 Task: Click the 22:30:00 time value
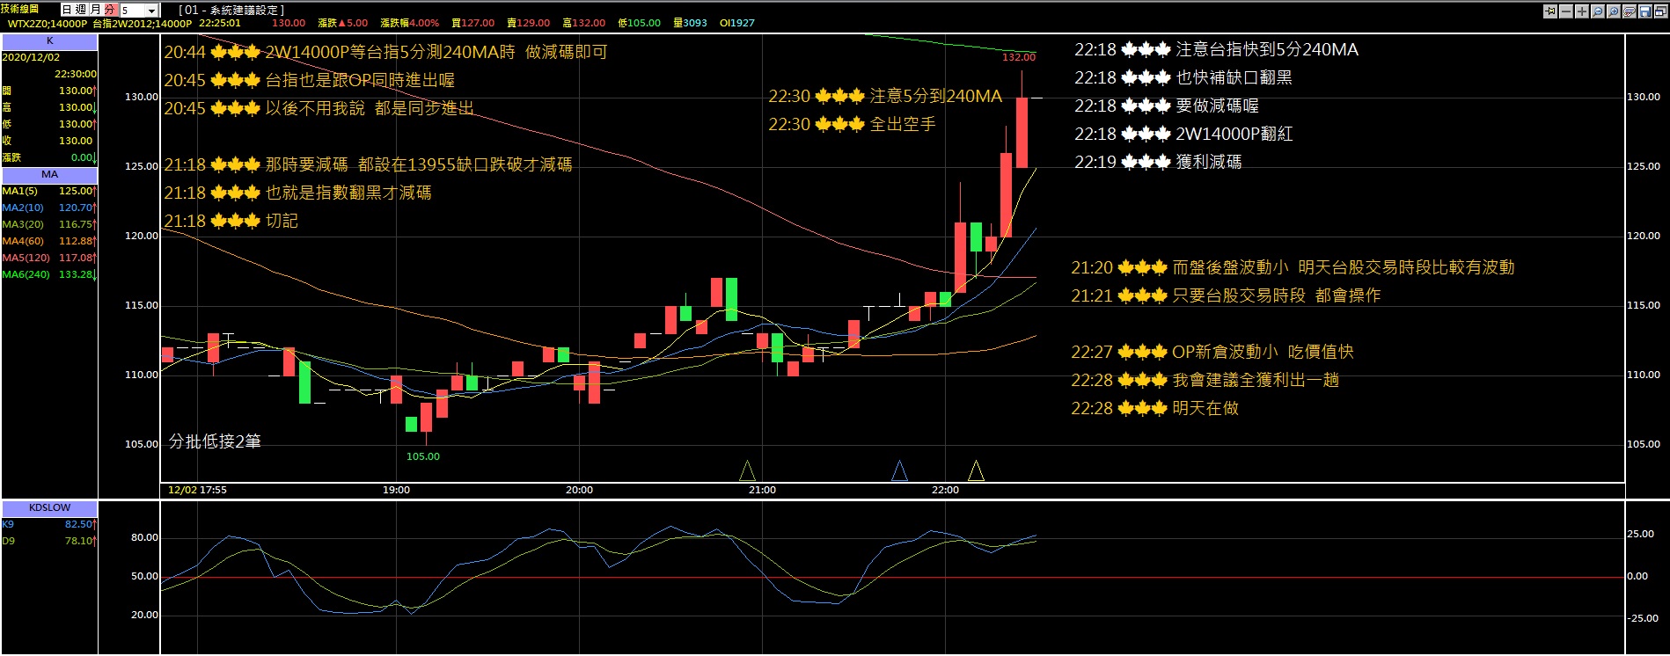click(x=76, y=74)
